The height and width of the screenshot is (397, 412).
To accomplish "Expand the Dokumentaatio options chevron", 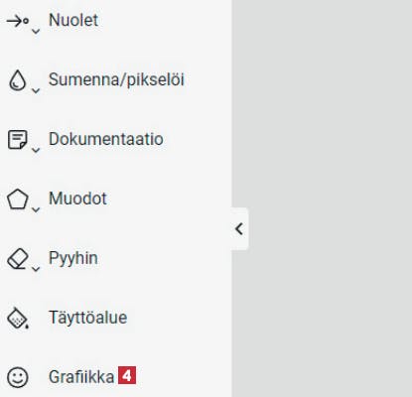I will [36, 150].
